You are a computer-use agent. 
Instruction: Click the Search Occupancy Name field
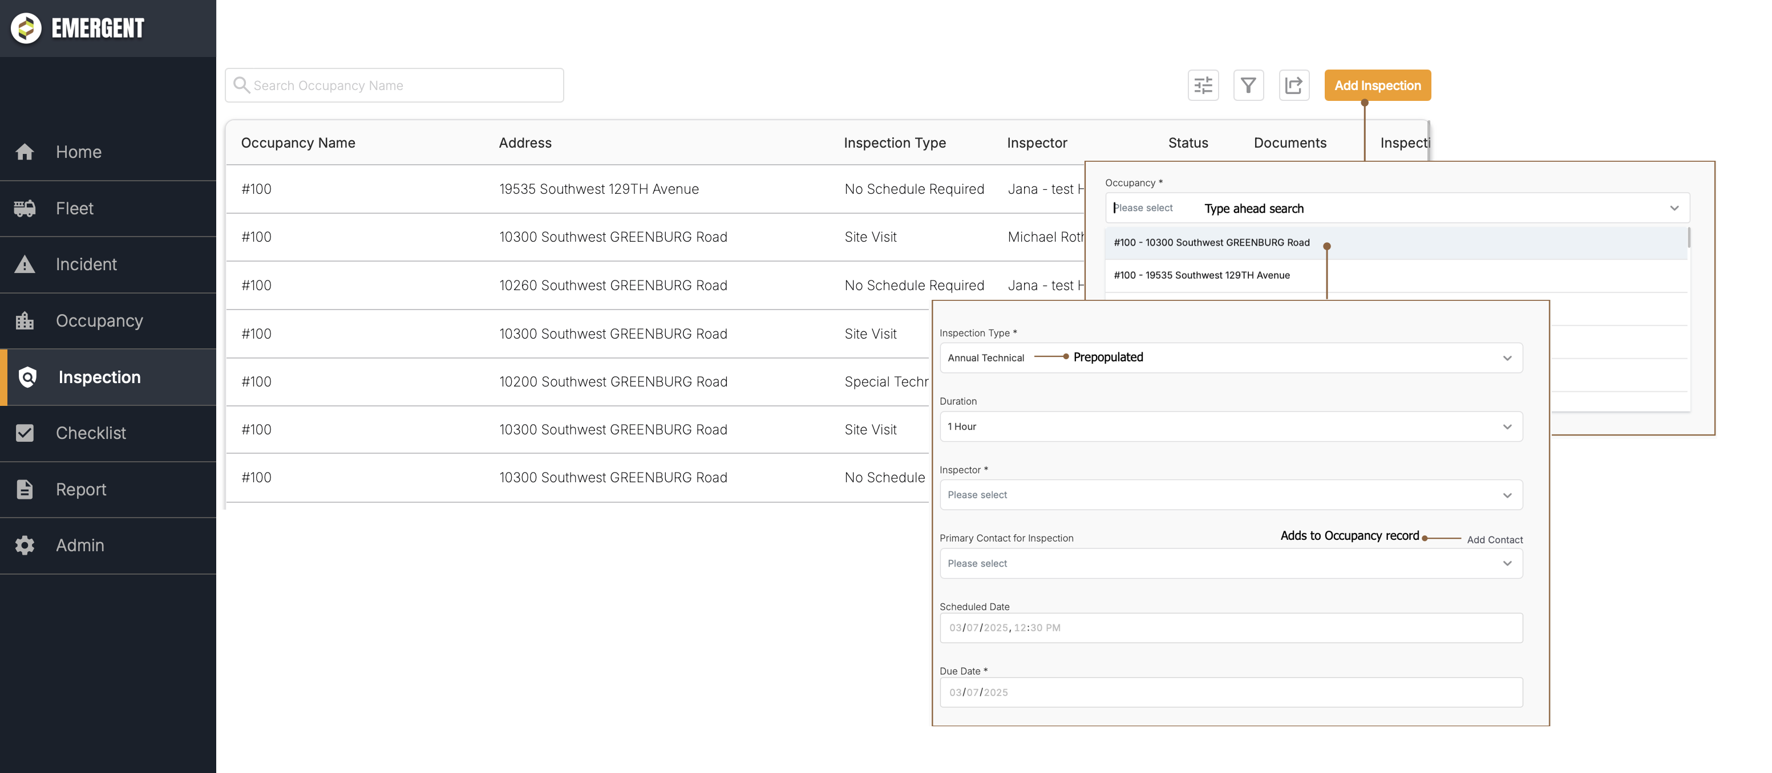pos(395,85)
